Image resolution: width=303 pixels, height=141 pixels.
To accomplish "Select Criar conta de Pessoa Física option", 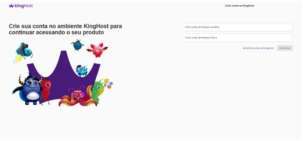I will pos(237,38).
